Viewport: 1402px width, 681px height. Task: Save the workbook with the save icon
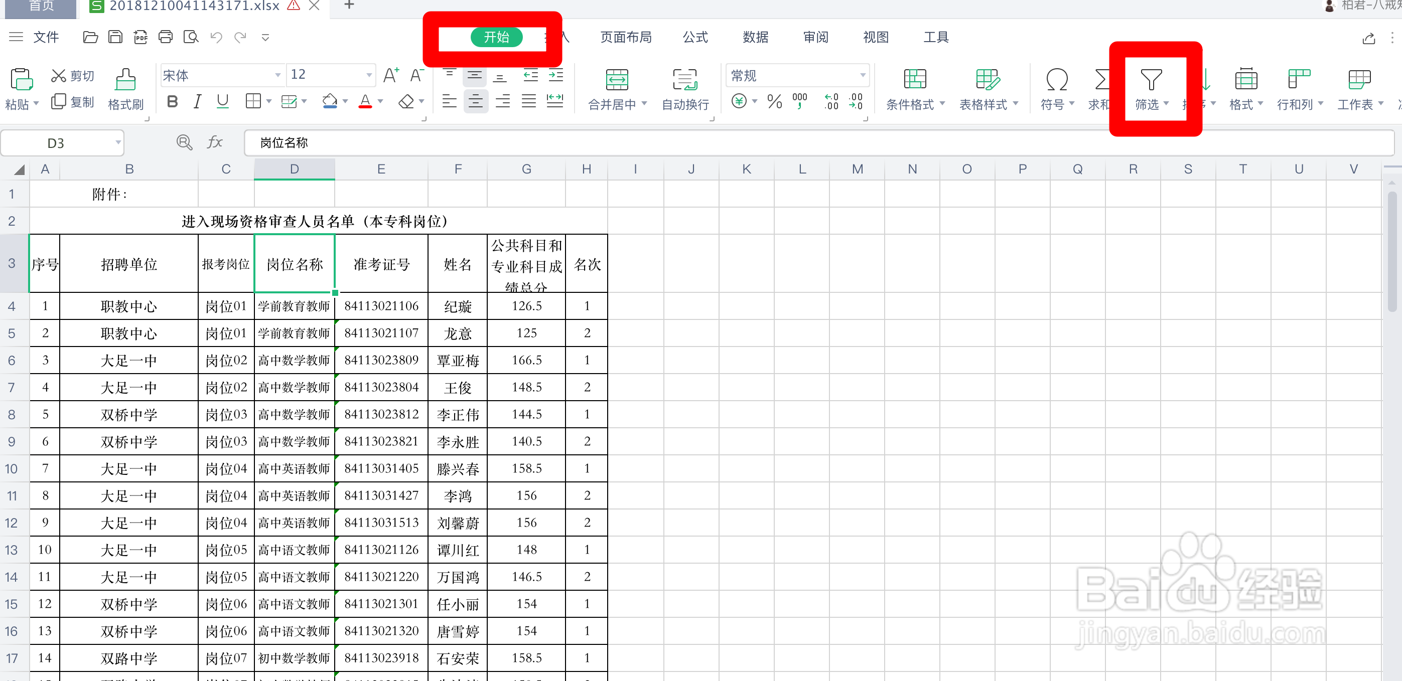click(x=115, y=37)
